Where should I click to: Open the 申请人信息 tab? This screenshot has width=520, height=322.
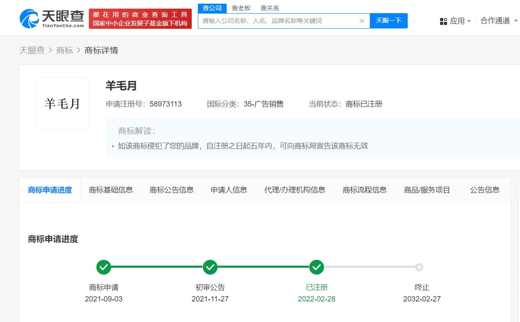pos(229,190)
